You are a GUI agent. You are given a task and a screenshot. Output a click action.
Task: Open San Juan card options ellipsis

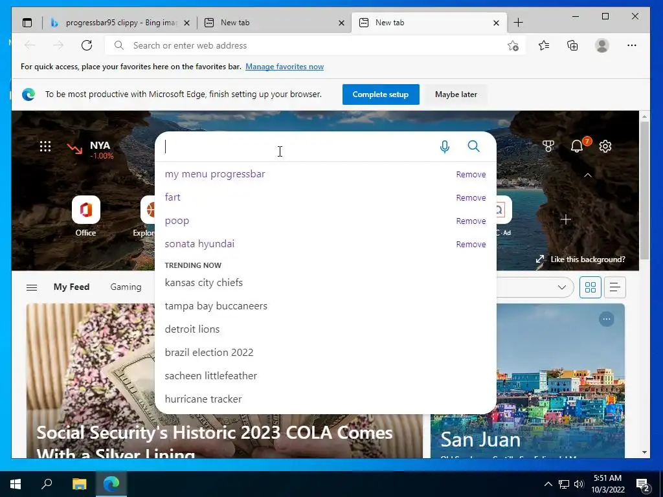point(606,319)
